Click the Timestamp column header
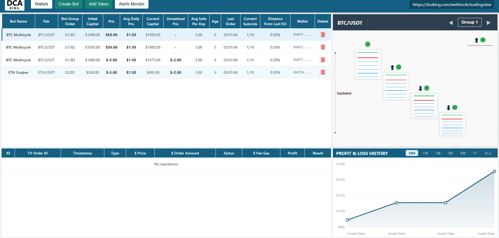This screenshot has height=238, width=499. point(82,153)
